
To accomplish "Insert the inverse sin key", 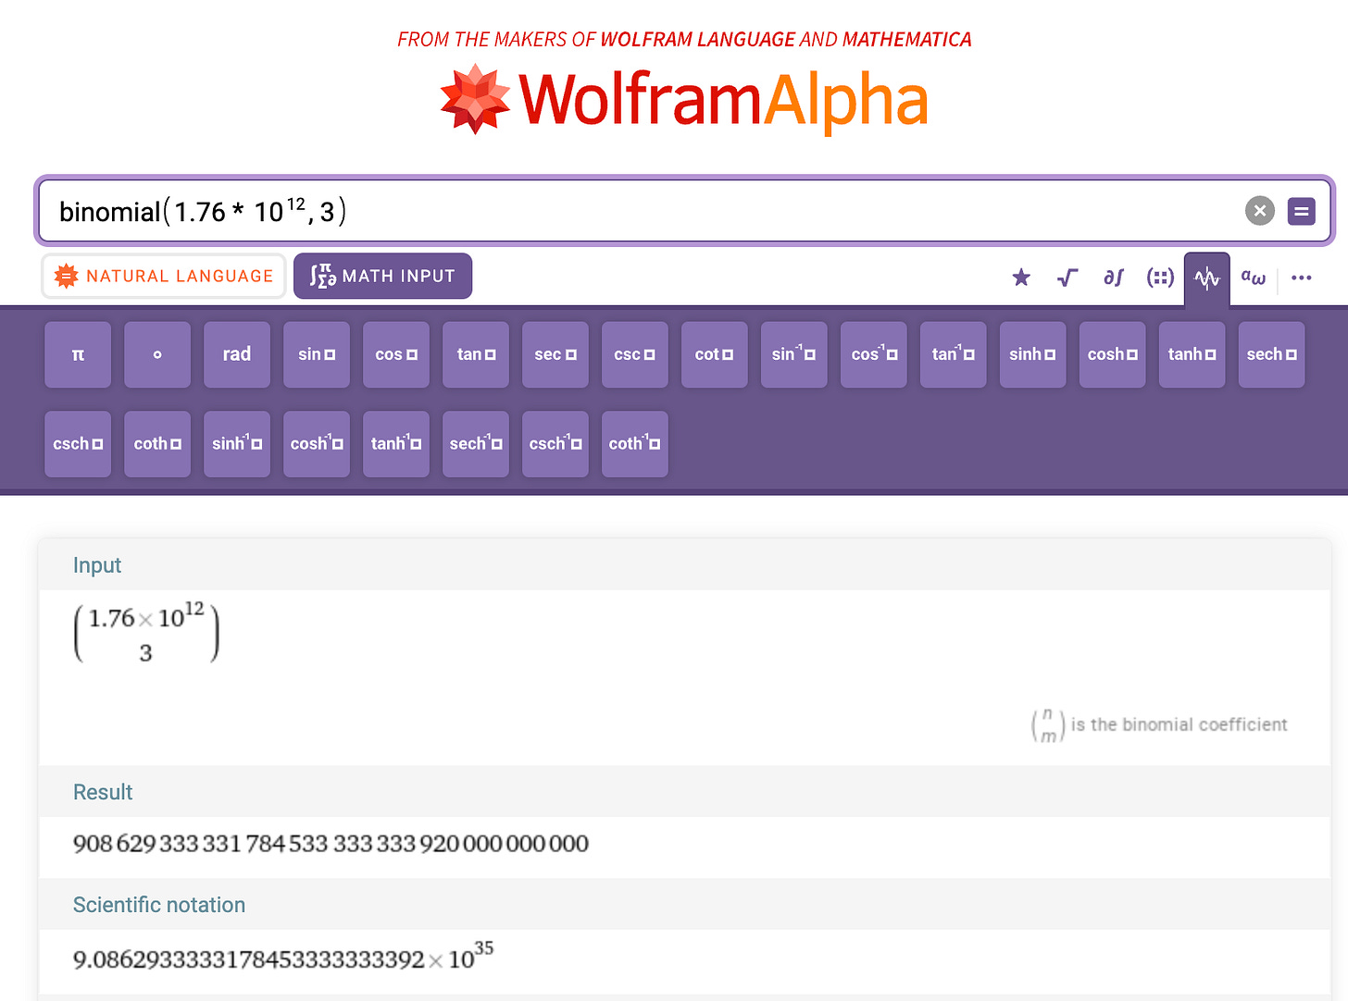I will [x=794, y=354].
